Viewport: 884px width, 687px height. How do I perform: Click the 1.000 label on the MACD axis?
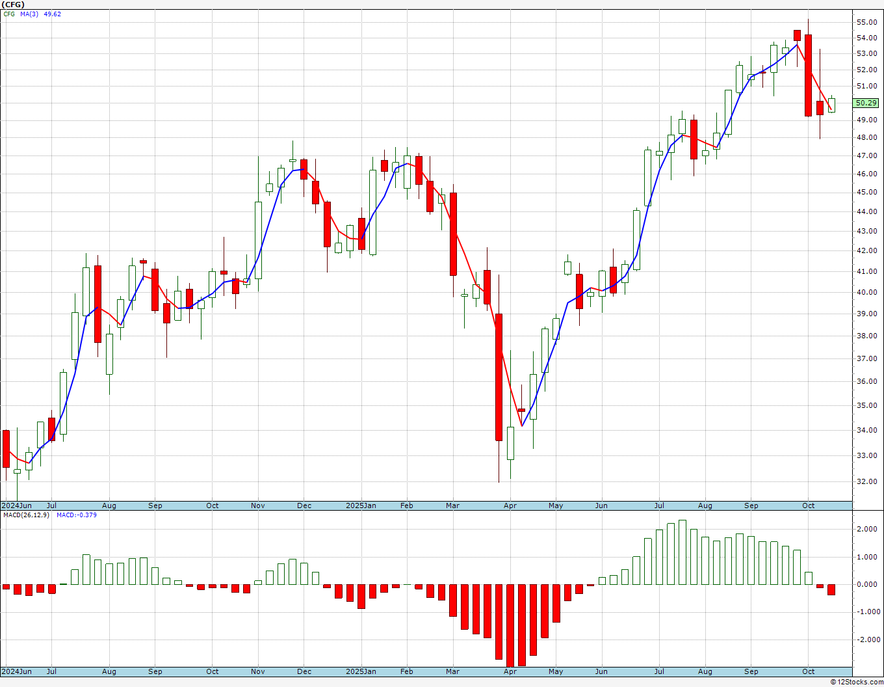(868, 557)
